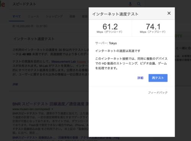
Task: Click the サーバー: Tokyo text
Action: pyautogui.click(x=106, y=43)
